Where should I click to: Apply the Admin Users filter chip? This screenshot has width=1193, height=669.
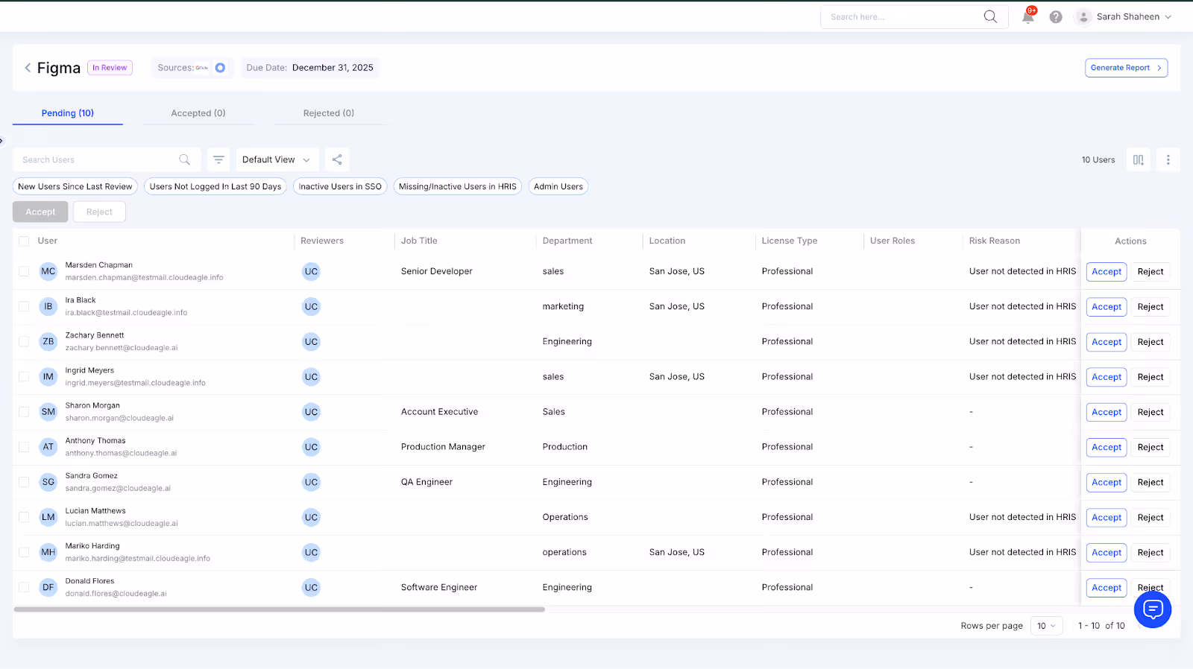(558, 186)
